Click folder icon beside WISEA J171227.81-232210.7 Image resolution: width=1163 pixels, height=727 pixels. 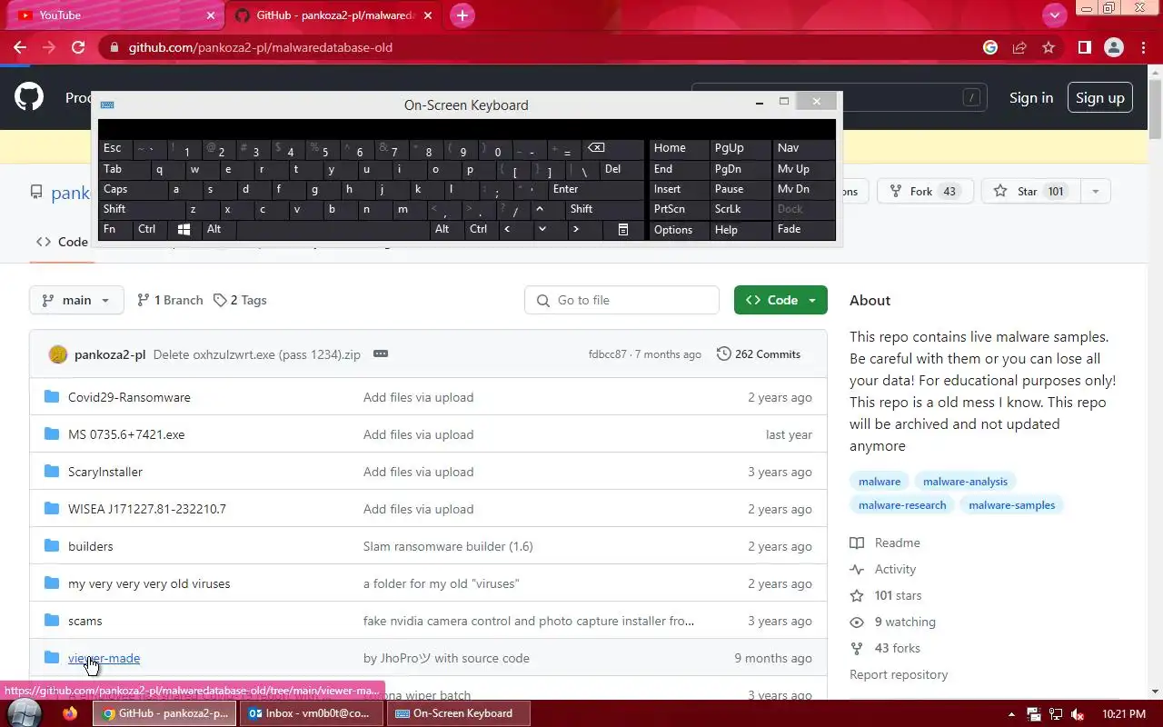point(52,509)
